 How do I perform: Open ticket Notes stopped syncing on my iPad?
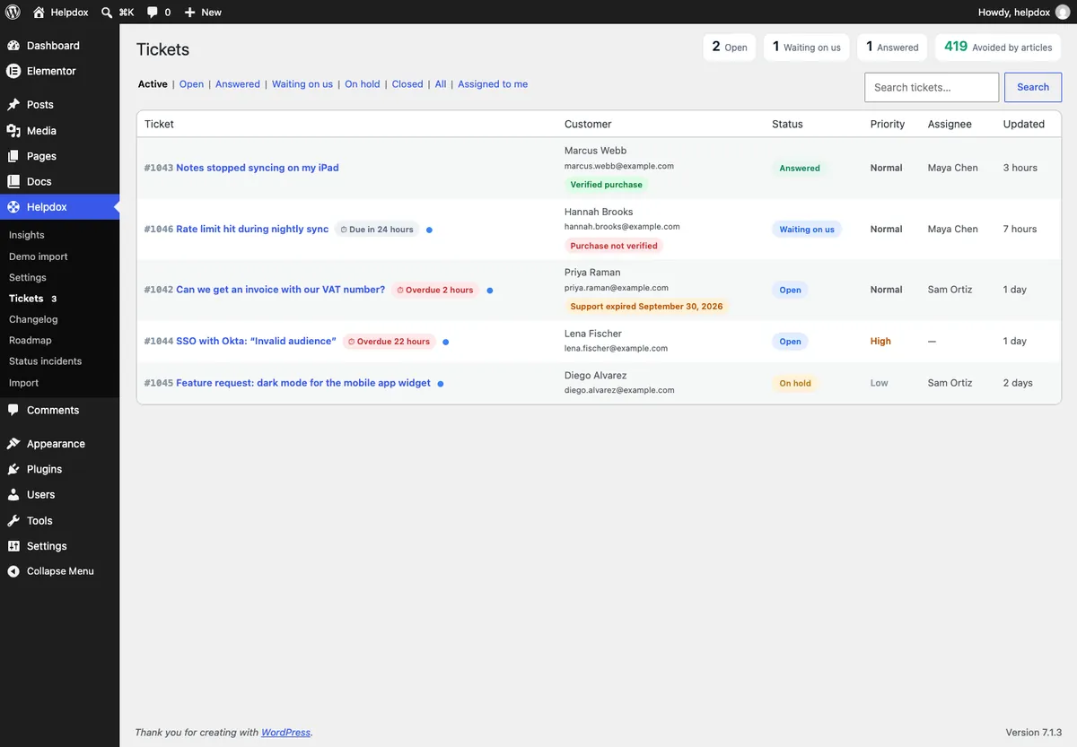pos(258,168)
